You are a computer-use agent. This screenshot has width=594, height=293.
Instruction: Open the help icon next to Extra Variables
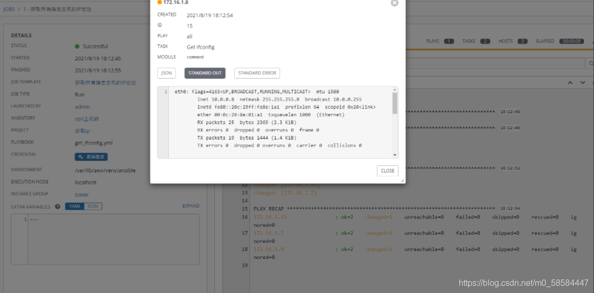click(58, 207)
